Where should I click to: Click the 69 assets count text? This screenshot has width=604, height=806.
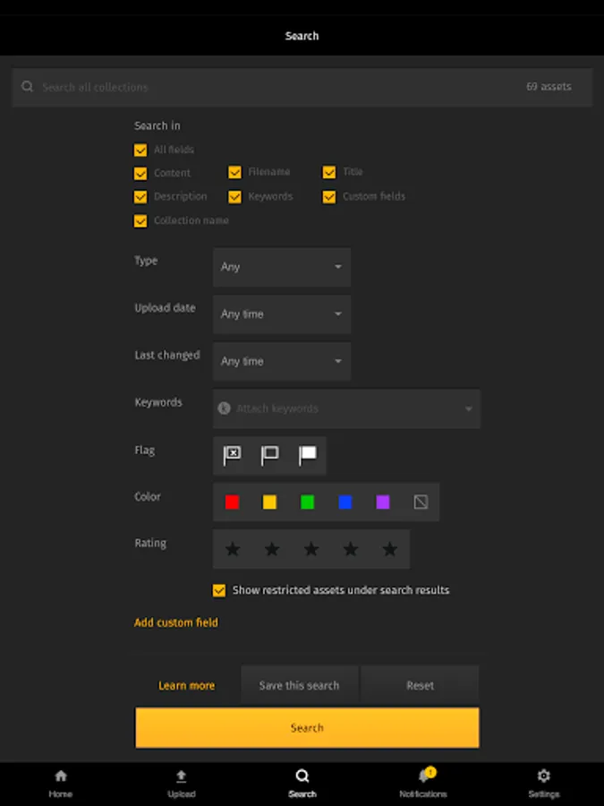click(549, 87)
